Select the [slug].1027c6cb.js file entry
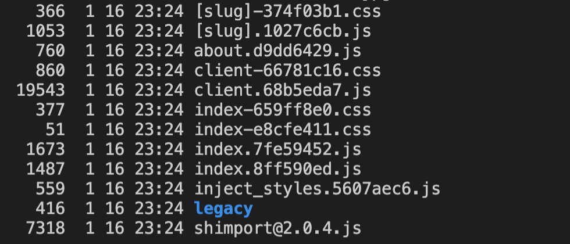Viewport: 570px width, 244px height. pyautogui.click(x=283, y=31)
